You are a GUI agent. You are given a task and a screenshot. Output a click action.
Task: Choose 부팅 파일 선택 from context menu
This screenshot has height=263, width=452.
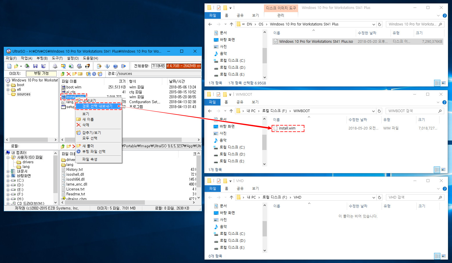94,151
